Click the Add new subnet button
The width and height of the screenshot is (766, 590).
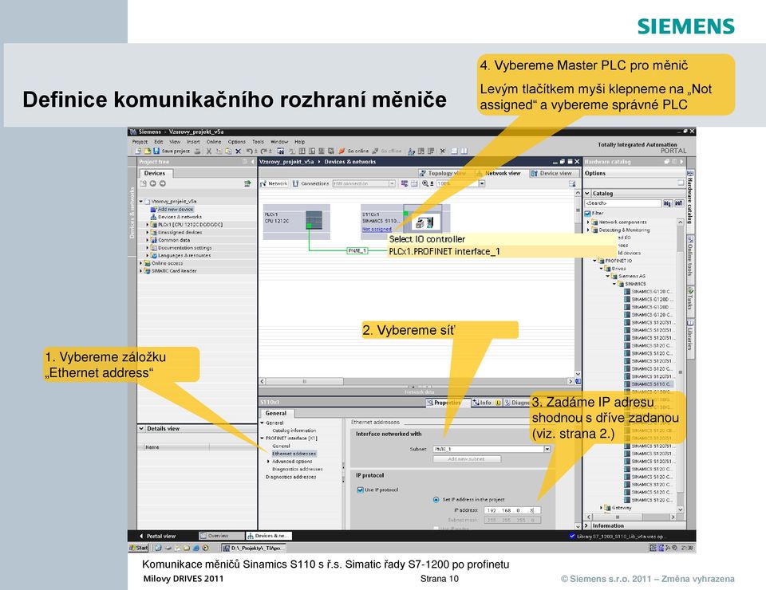(467, 458)
